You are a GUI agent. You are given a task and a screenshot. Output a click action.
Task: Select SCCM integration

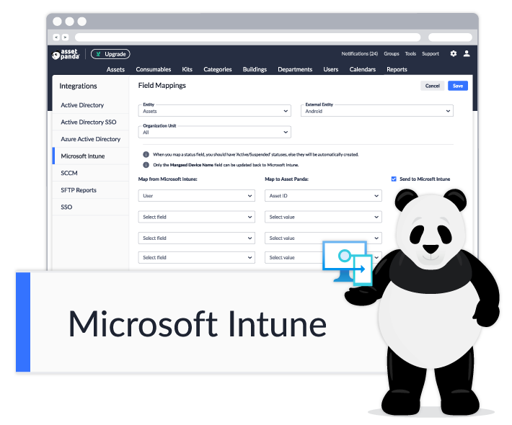[x=91, y=173]
